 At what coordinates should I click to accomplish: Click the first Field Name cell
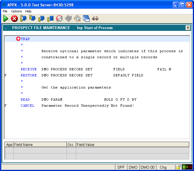click(x=40, y=150)
